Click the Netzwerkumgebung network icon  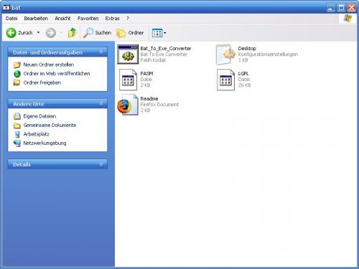tap(17, 143)
